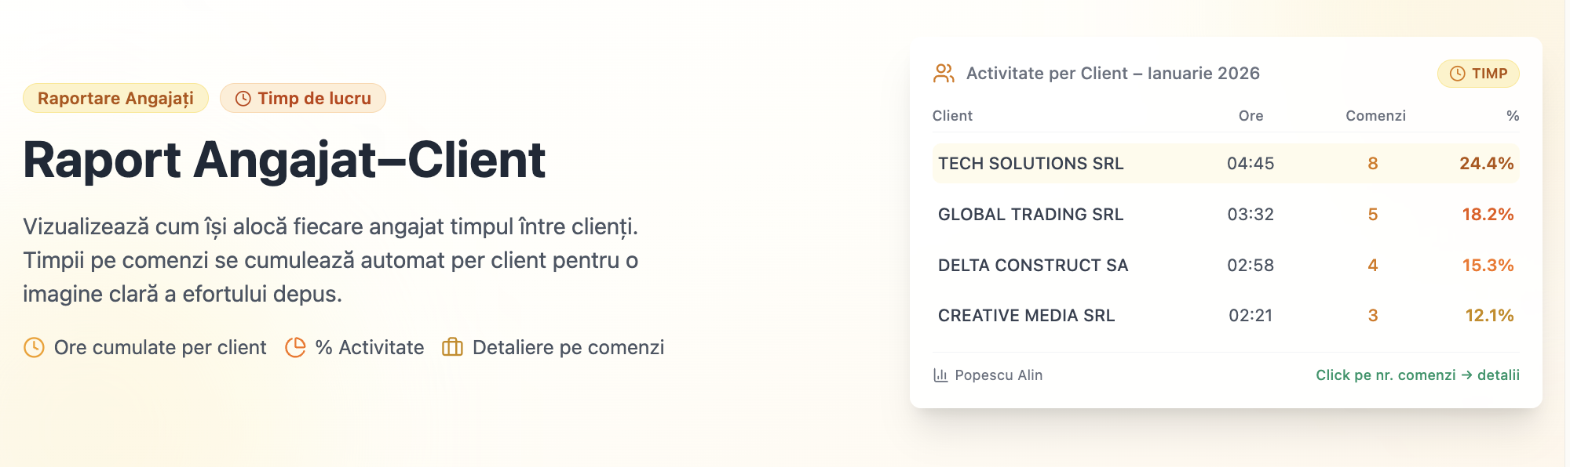The image size is (1570, 467).
Task: Open order count 3 for CREATIVE MEDIA SRL
Action: click(x=1373, y=316)
